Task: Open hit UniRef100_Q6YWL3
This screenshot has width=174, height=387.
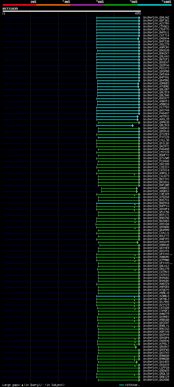Action: point(156,299)
